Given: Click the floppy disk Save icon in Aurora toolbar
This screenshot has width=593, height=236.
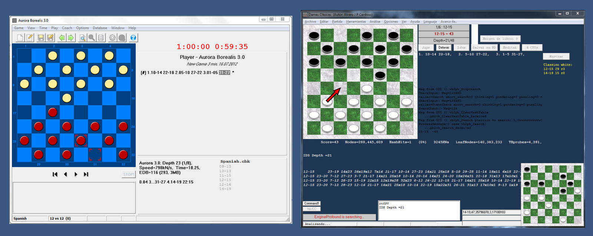Looking at the screenshot, I should (41, 37).
